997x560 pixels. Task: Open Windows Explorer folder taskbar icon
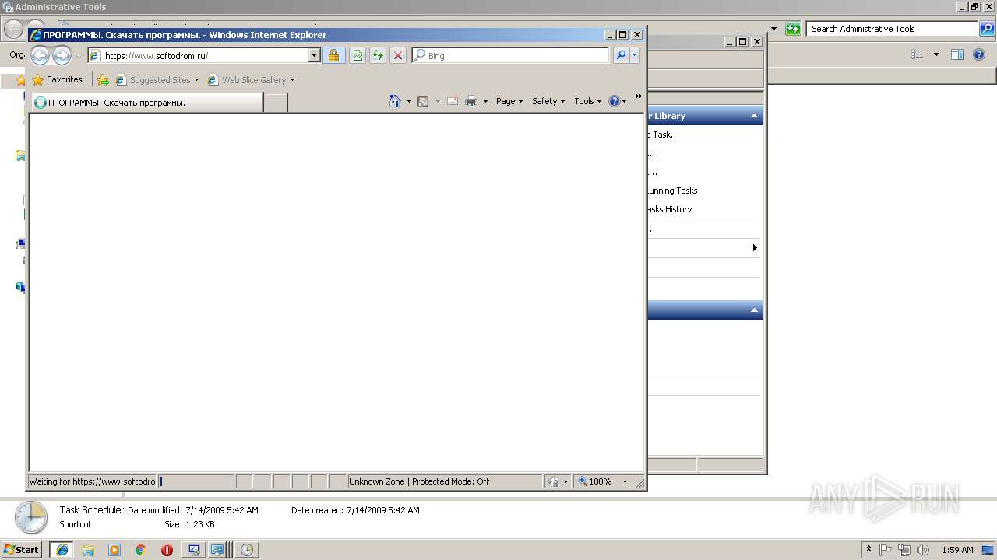[x=88, y=550]
